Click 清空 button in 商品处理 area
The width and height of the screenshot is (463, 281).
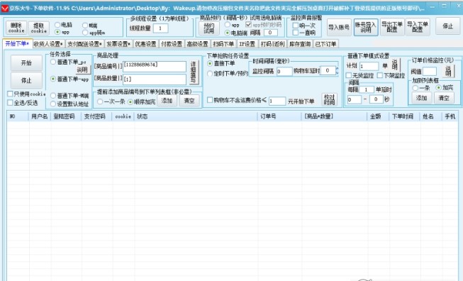pyautogui.click(x=189, y=101)
